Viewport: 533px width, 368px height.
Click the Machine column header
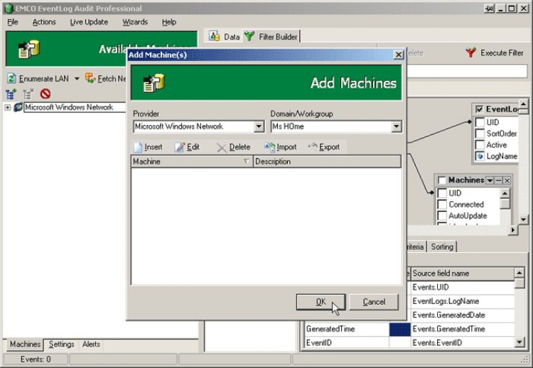[192, 161]
